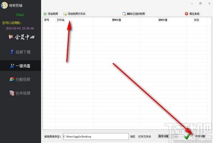
Task: Click the 开始消重 start button
Action: click(x=200, y=136)
